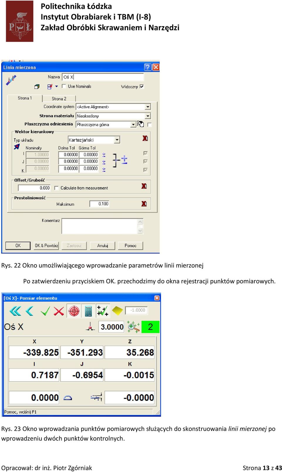Click the plus-minus symbol on row I
Image resolution: width=282 pixels, height=472 pixels.
104,154
